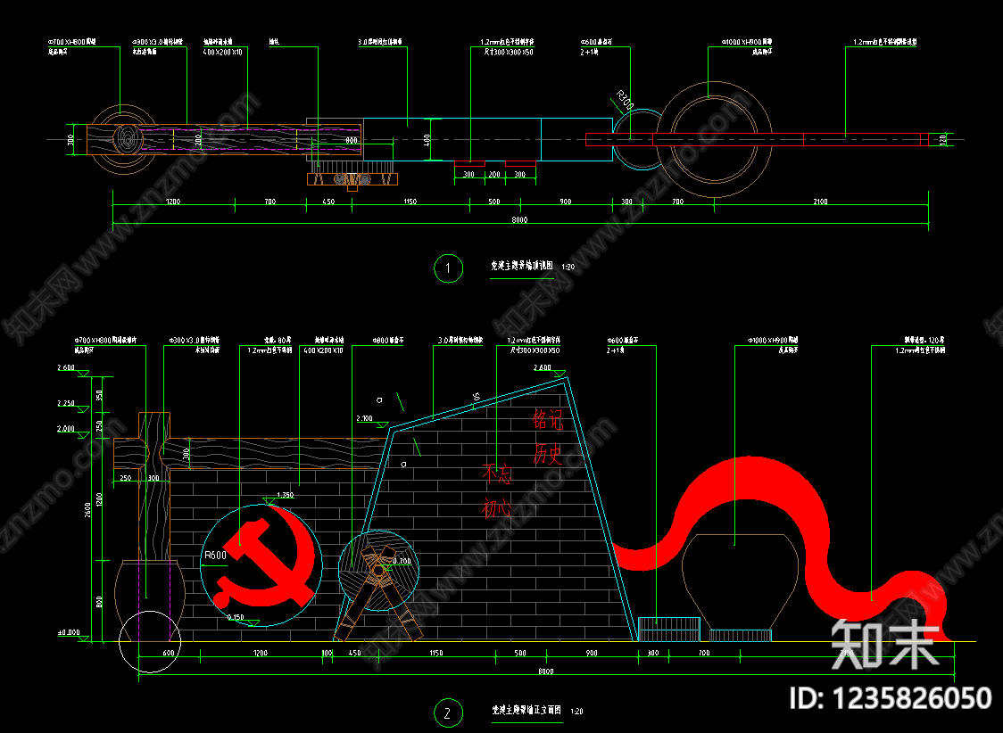Click the red text 不忘
Viewport: 1003px width, 733px height.
(x=497, y=474)
